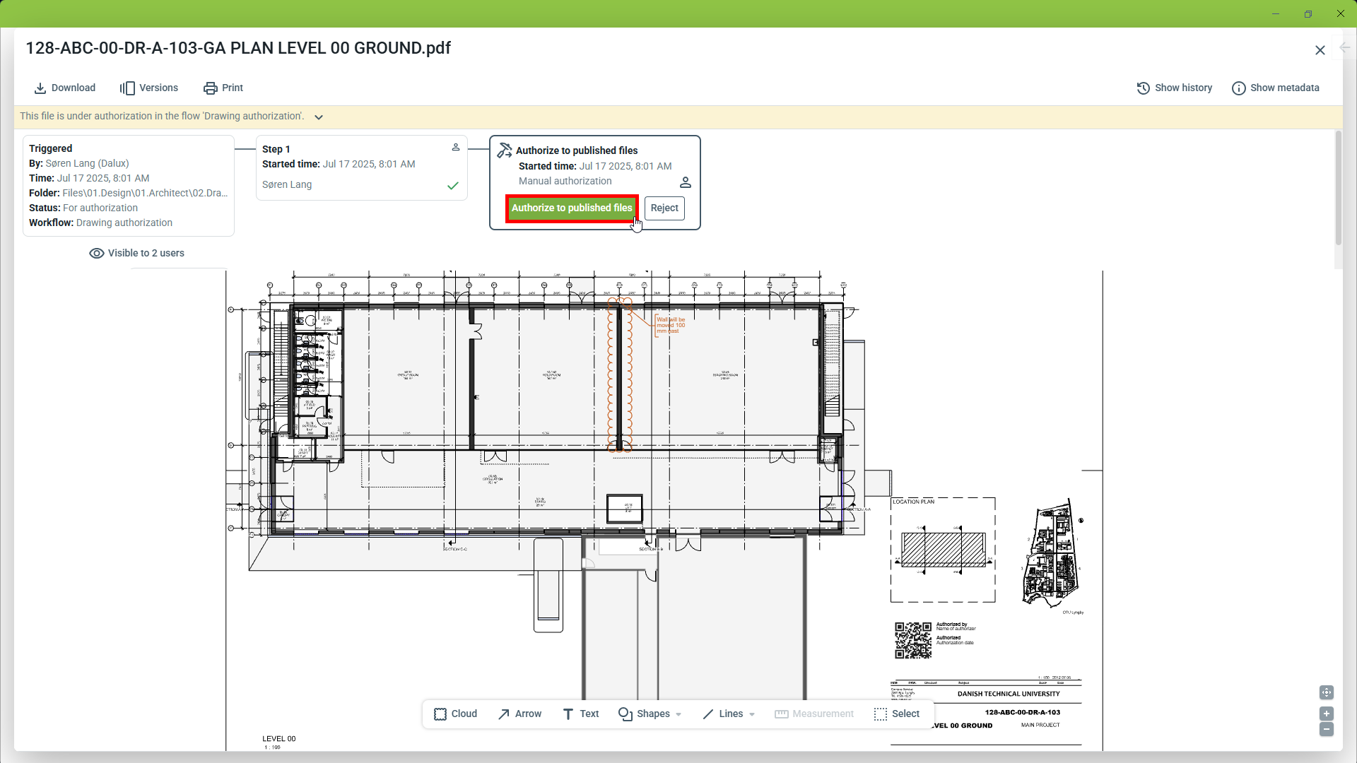Click the Print icon
The height and width of the screenshot is (763, 1357).
[210, 88]
